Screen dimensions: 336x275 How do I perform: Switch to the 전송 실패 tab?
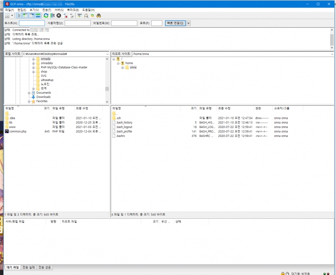(x=29, y=267)
